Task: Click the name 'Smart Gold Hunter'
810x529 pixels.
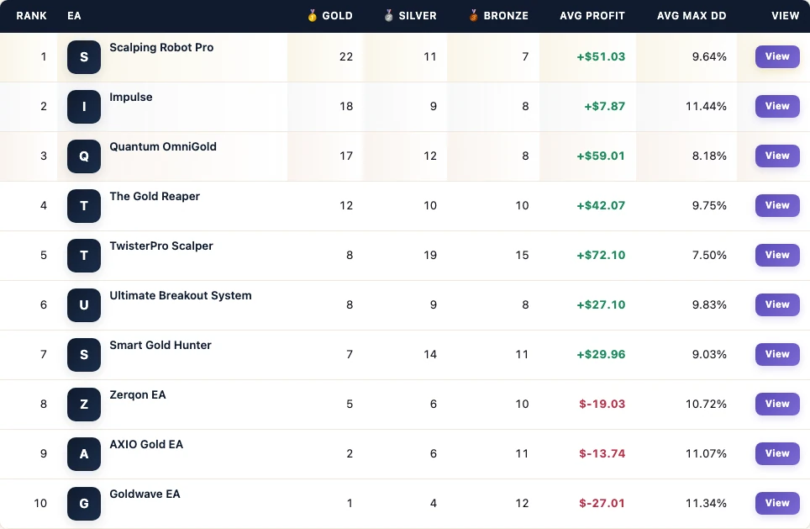Action: click(160, 346)
